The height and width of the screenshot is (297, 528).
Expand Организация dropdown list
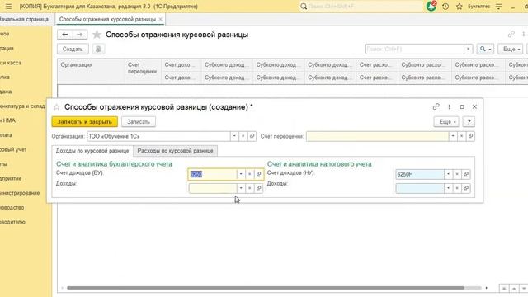pyautogui.click(x=234, y=136)
